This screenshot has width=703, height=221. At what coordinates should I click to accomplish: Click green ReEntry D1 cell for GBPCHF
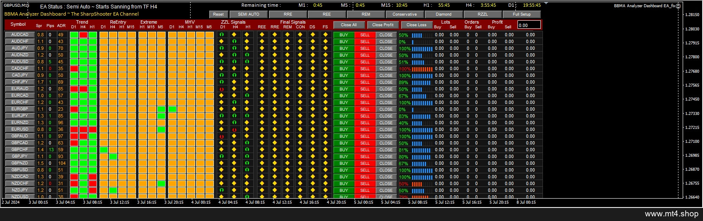click(x=104, y=150)
